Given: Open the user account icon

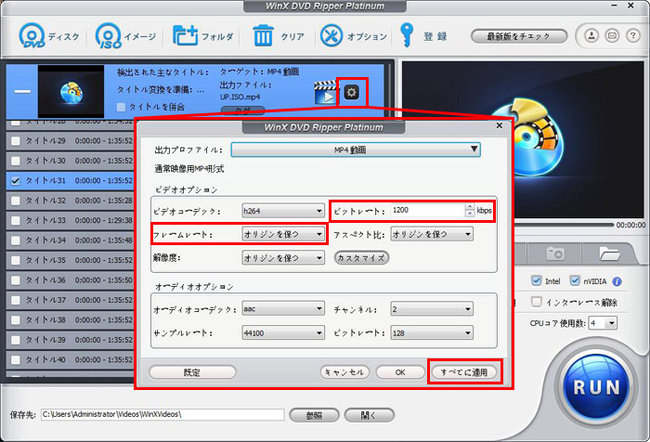Looking at the screenshot, I should click(591, 36).
